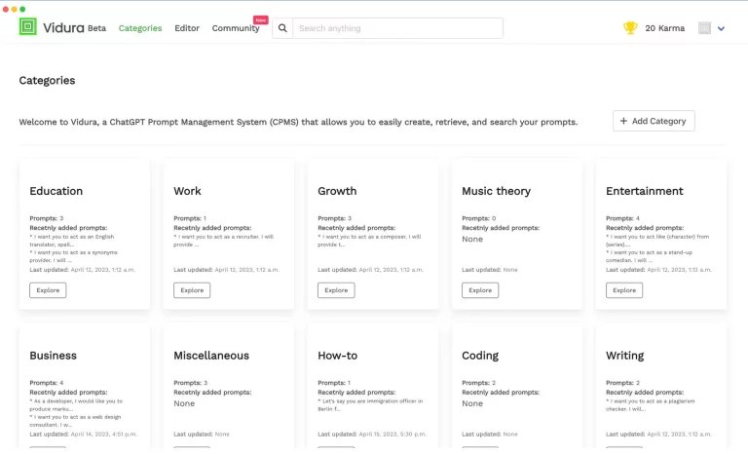Click the user avatar image
Viewport: 748px width, 454px height.
point(705,28)
